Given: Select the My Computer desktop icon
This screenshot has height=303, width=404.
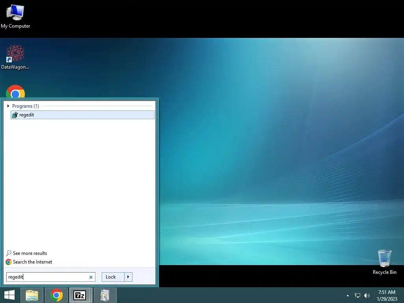Looking at the screenshot, I should click(x=15, y=16).
